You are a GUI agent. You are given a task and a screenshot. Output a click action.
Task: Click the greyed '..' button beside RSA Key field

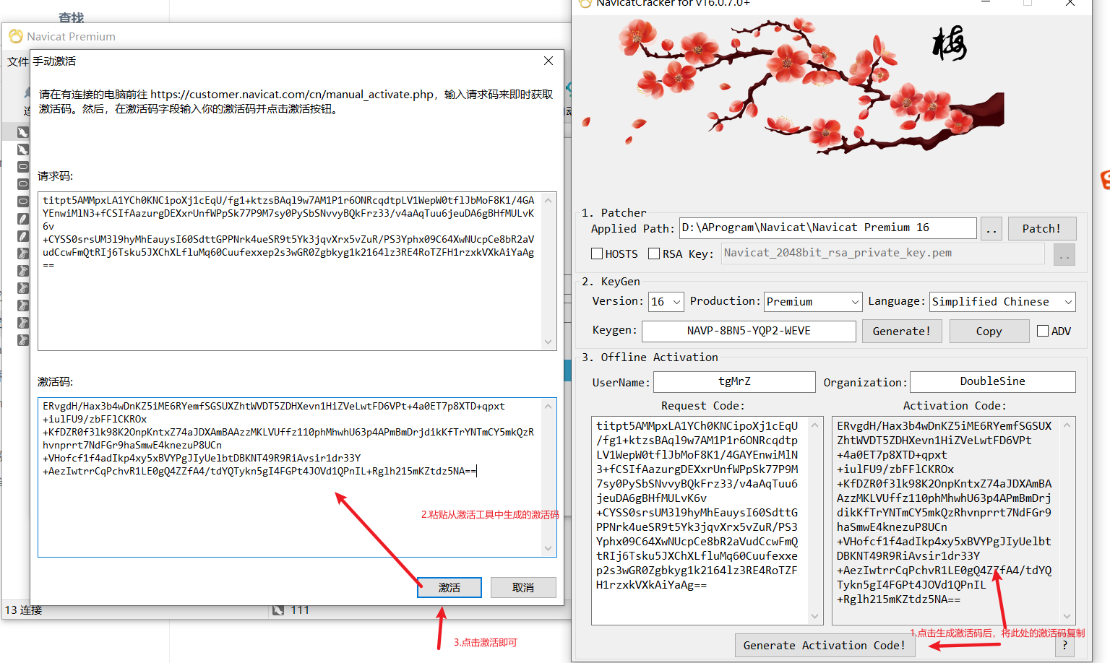point(1064,254)
